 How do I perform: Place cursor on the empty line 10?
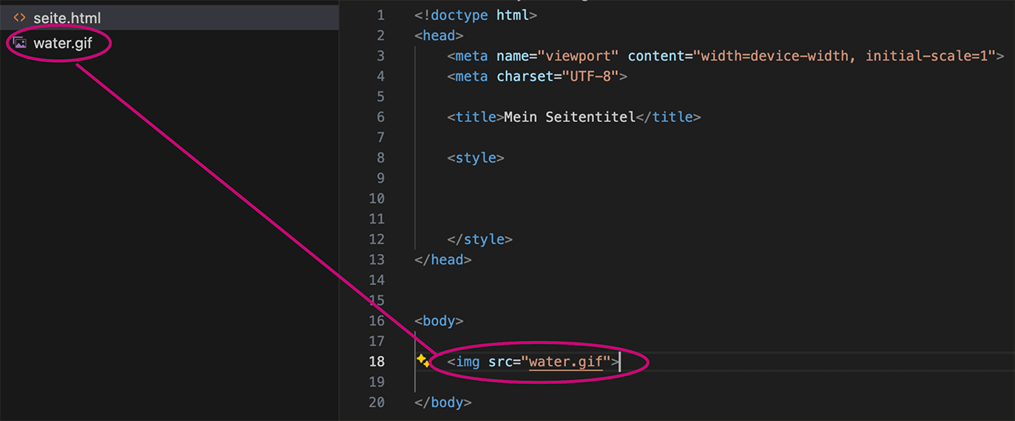pos(592,198)
